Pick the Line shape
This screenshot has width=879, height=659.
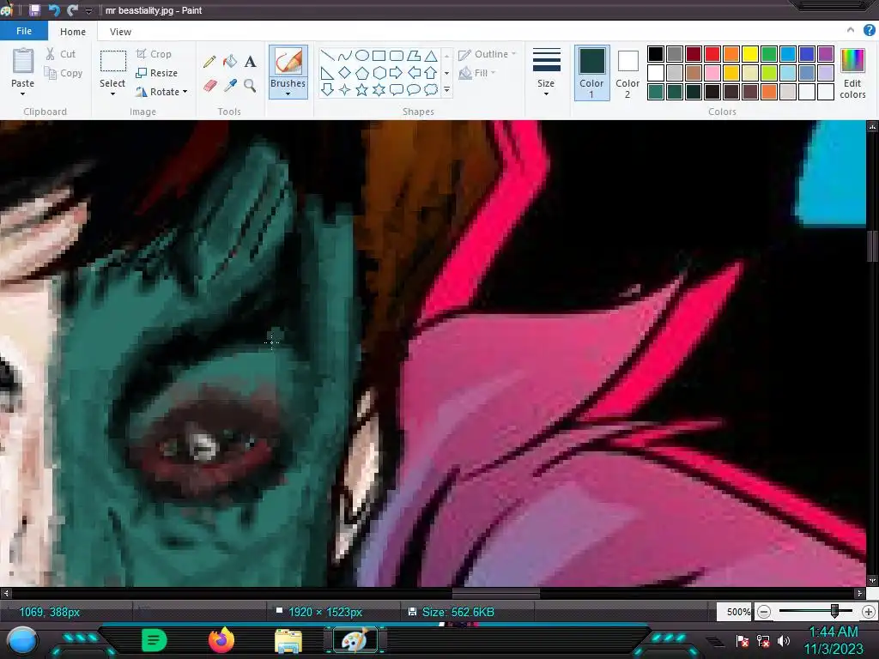pyautogui.click(x=327, y=56)
